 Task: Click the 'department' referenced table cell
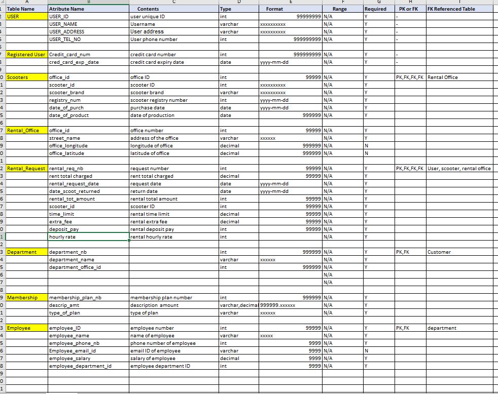pyautogui.click(x=459, y=328)
